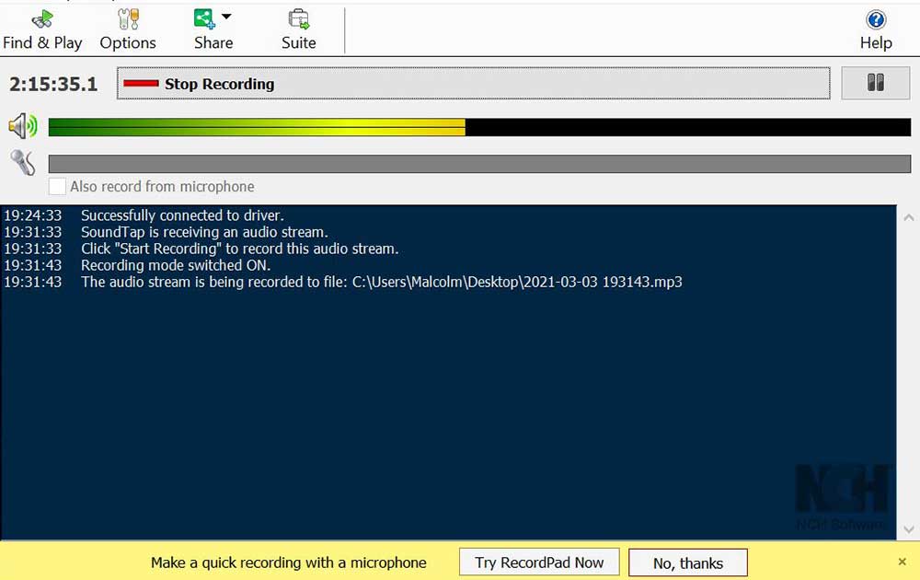Enable Also record from microphone checkbox

click(x=58, y=186)
